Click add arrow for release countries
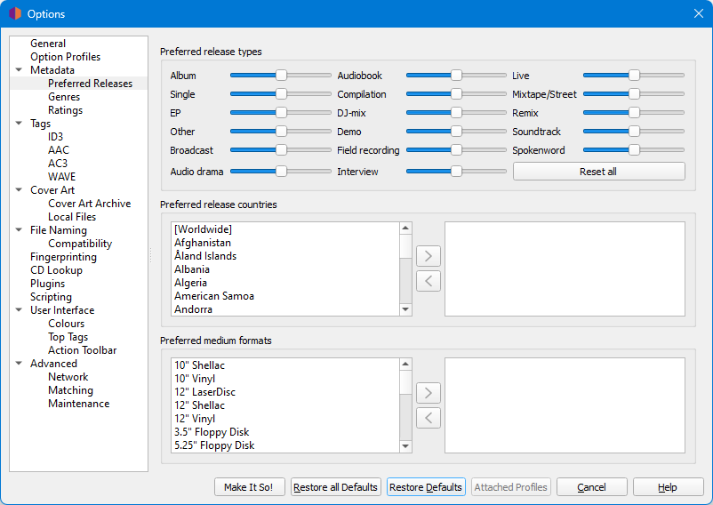This screenshot has height=505, width=713. 429,257
